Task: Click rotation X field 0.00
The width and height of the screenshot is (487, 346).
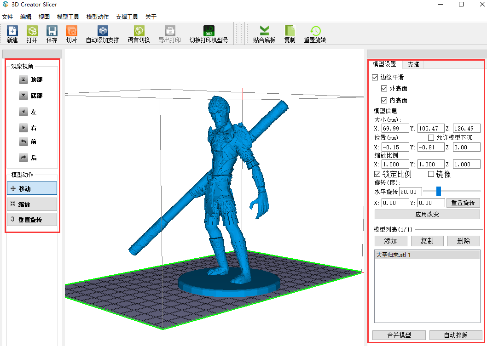Action: (x=395, y=203)
